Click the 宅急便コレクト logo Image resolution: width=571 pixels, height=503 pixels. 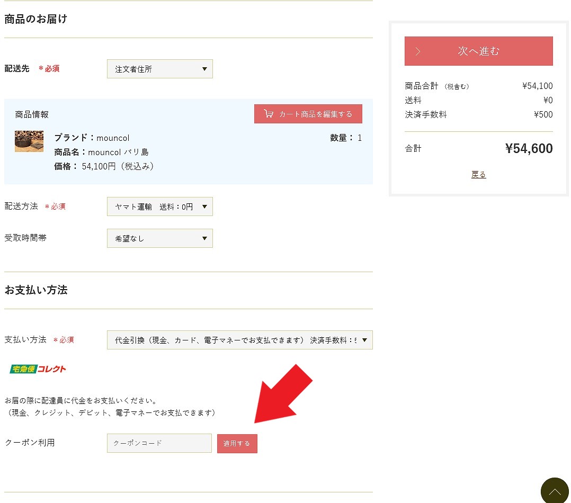(38, 369)
